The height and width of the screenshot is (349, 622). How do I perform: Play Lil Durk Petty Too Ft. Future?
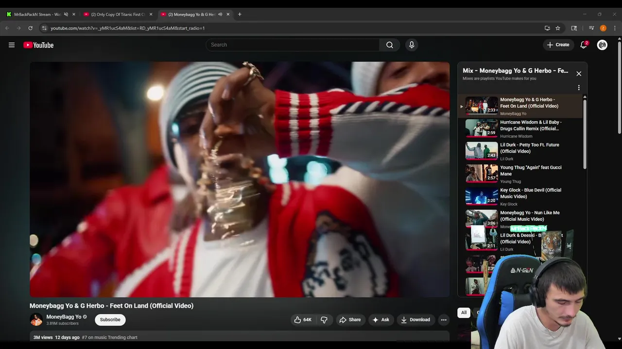(x=520, y=151)
